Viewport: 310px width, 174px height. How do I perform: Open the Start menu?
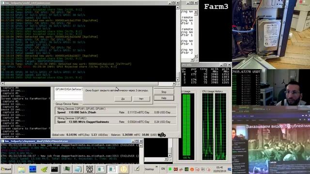[x=6, y=169]
